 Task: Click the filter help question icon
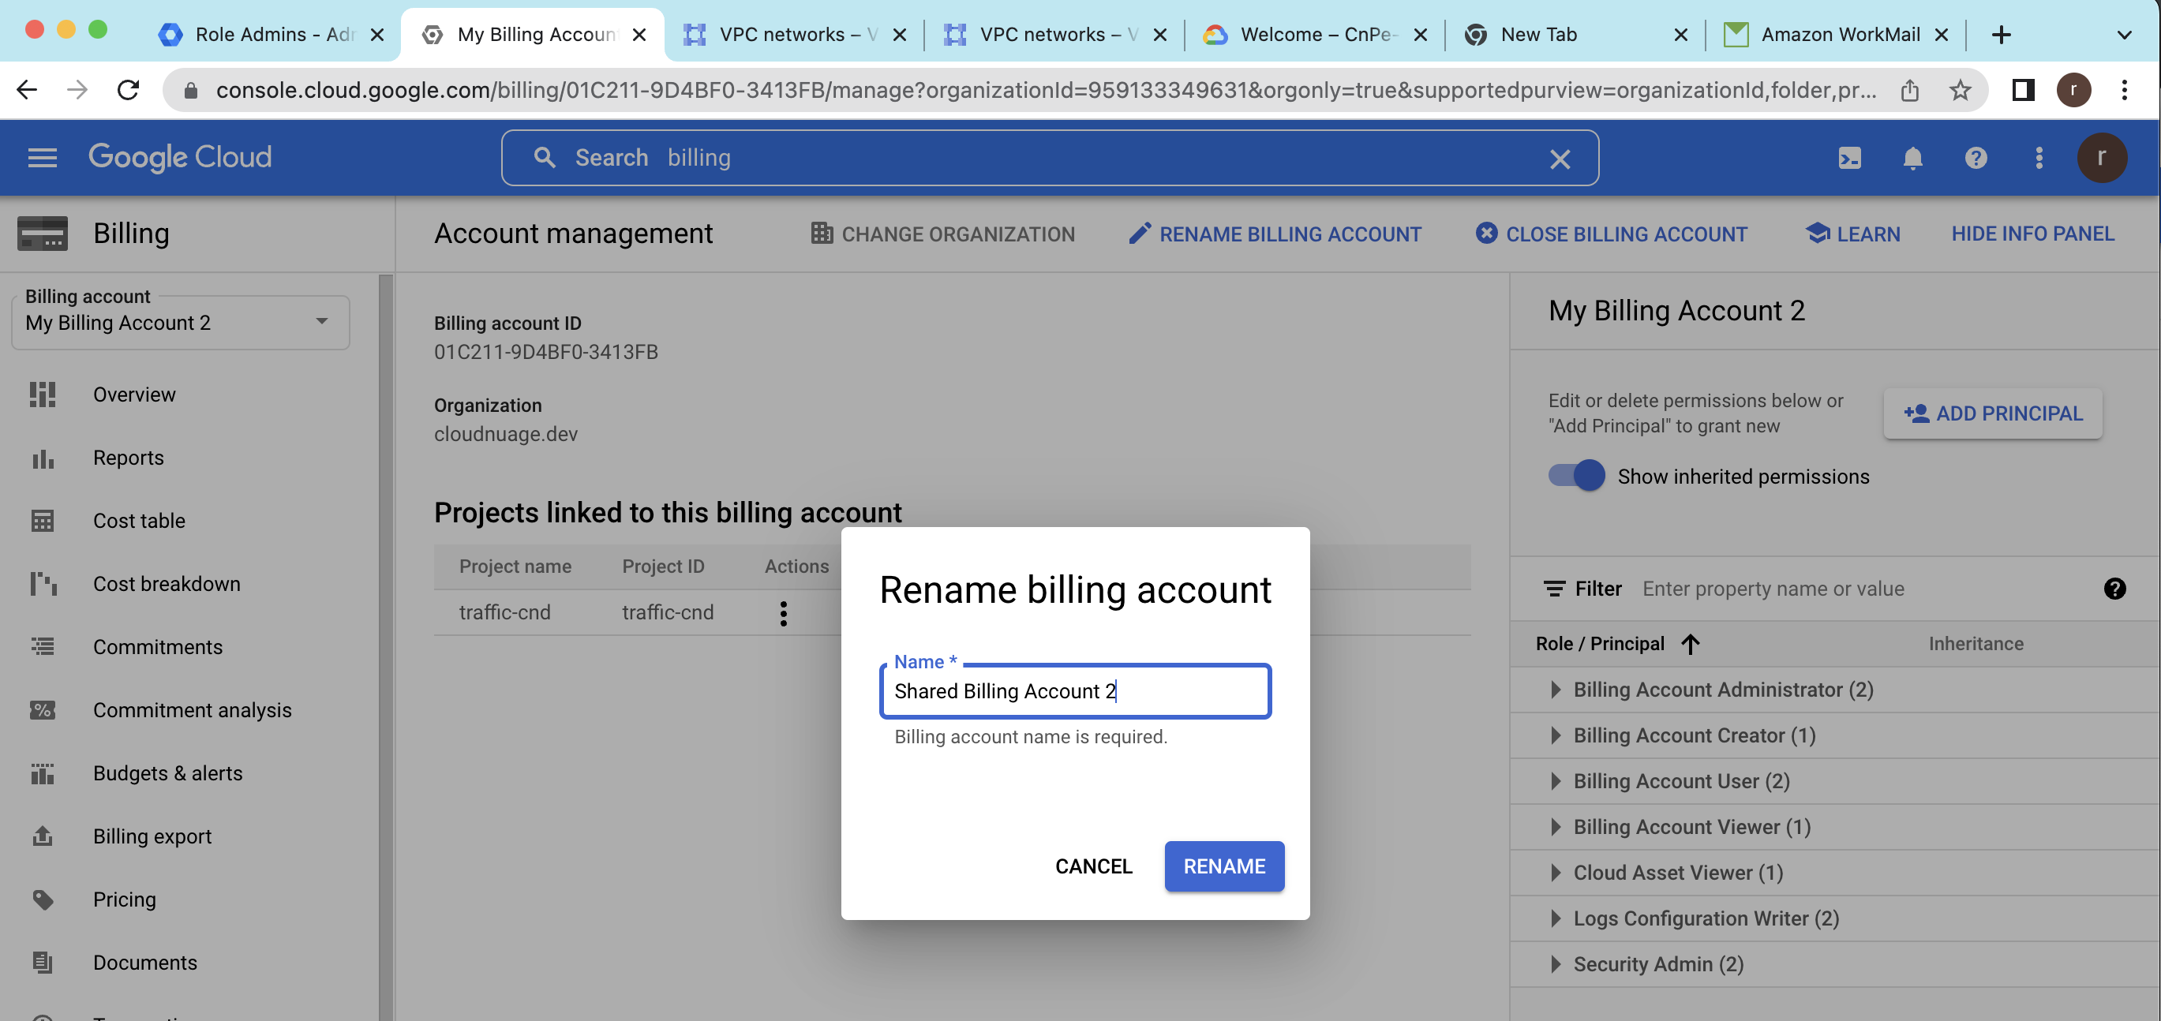2114,589
